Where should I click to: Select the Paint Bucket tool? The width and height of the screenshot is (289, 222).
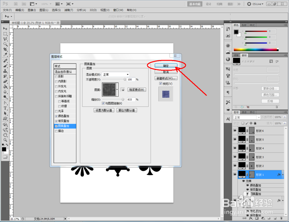(5, 86)
